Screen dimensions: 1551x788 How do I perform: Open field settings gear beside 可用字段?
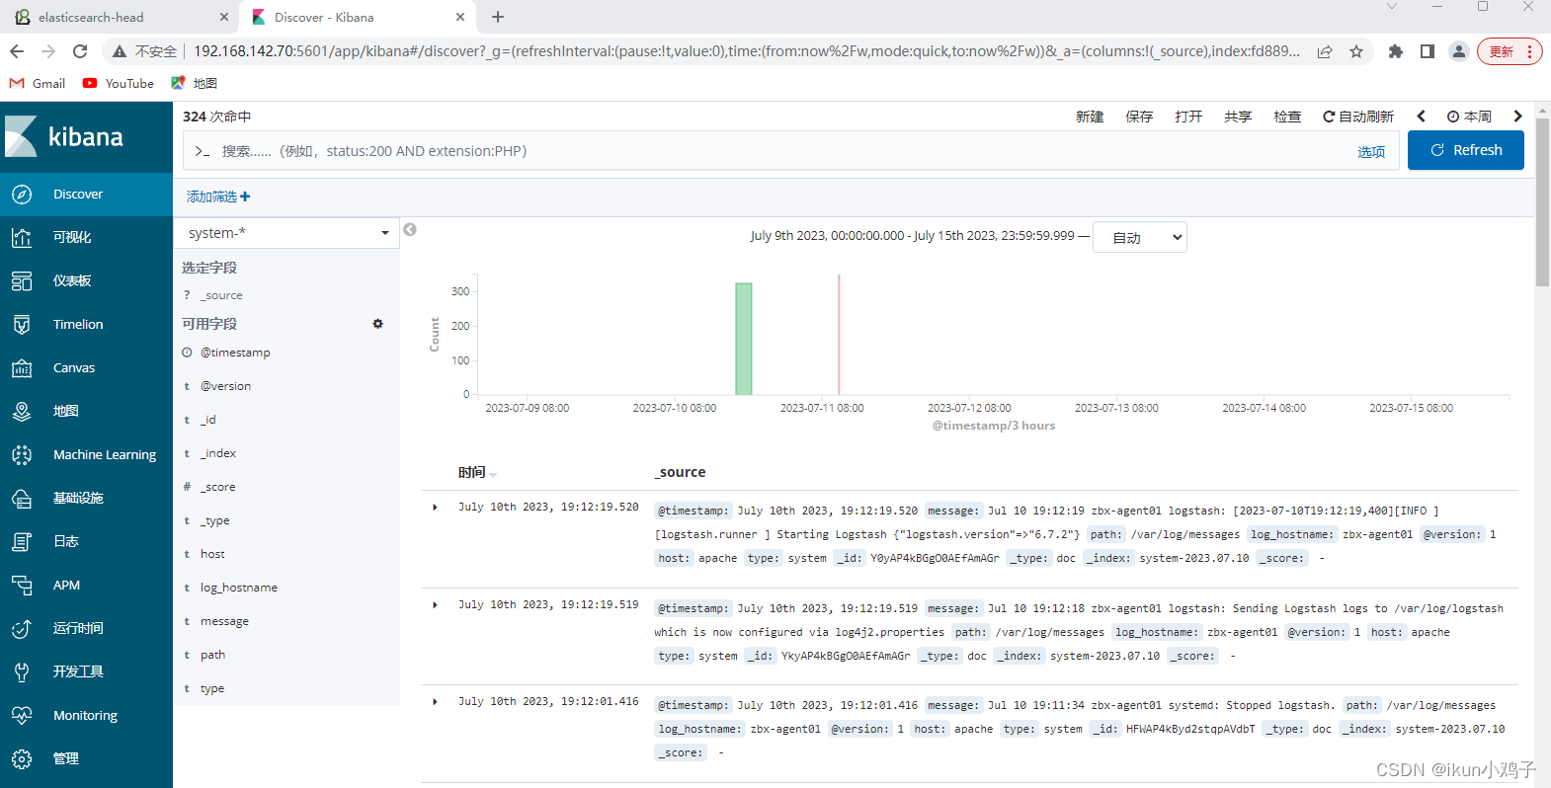377,324
